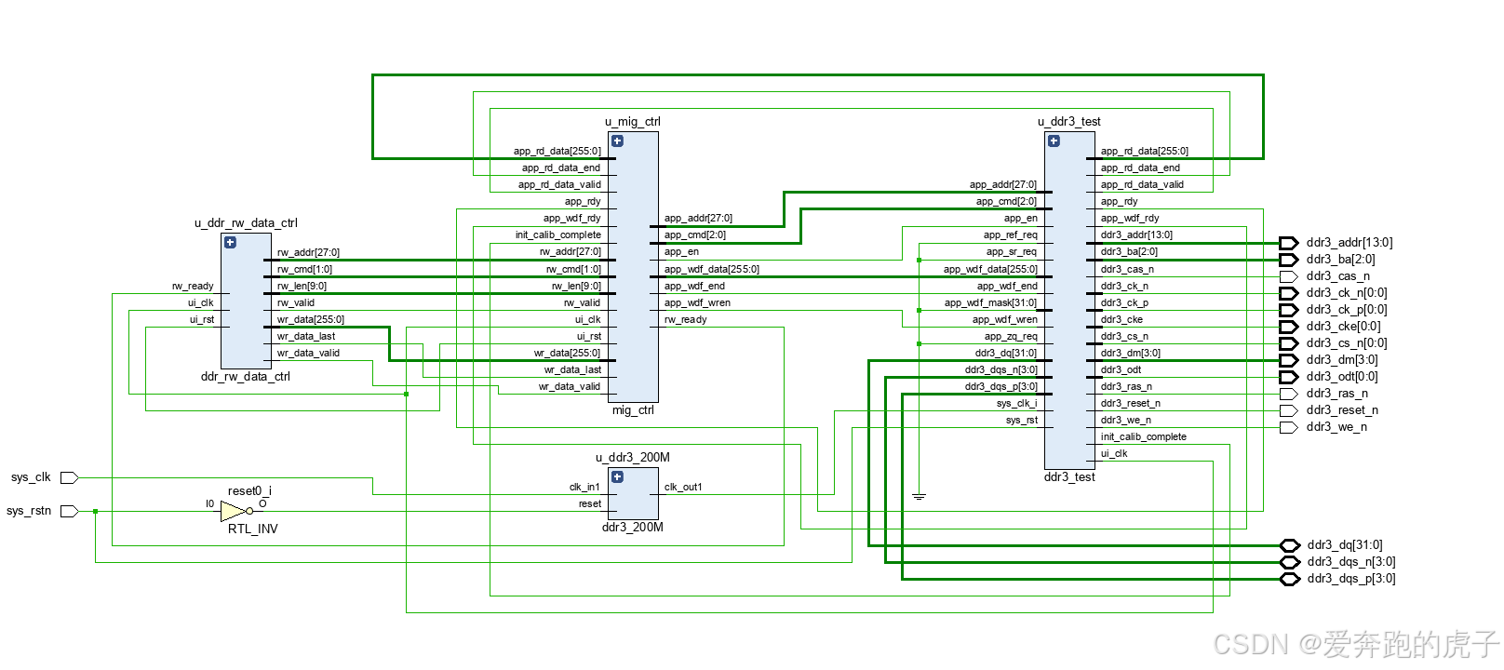Click the u_ddr3_test instance name label
The width and height of the screenshot is (1504, 670).
[x=1069, y=122]
